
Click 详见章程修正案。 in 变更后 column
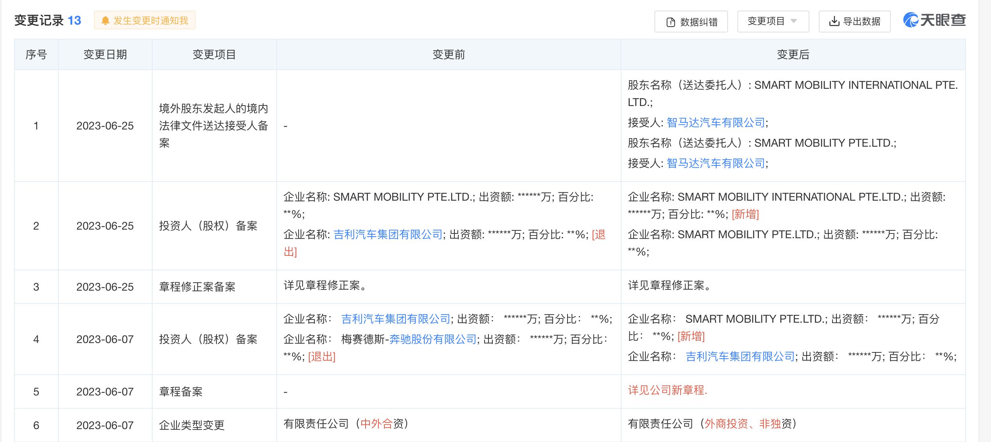670,286
